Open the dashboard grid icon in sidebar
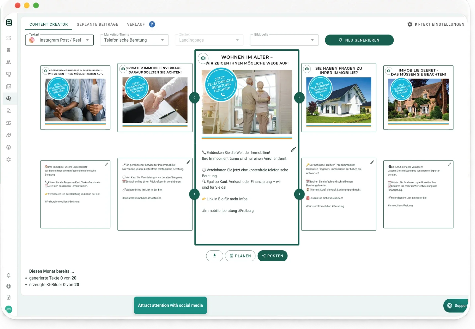The height and width of the screenshot is (329, 475). click(x=9, y=38)
